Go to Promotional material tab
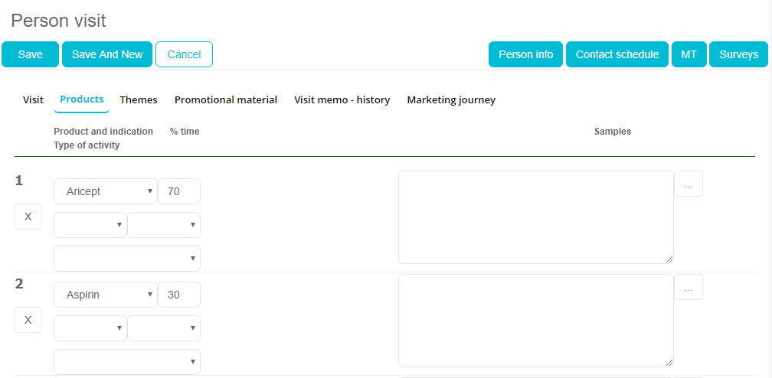 pyautogui.click(x=226, y=99)
